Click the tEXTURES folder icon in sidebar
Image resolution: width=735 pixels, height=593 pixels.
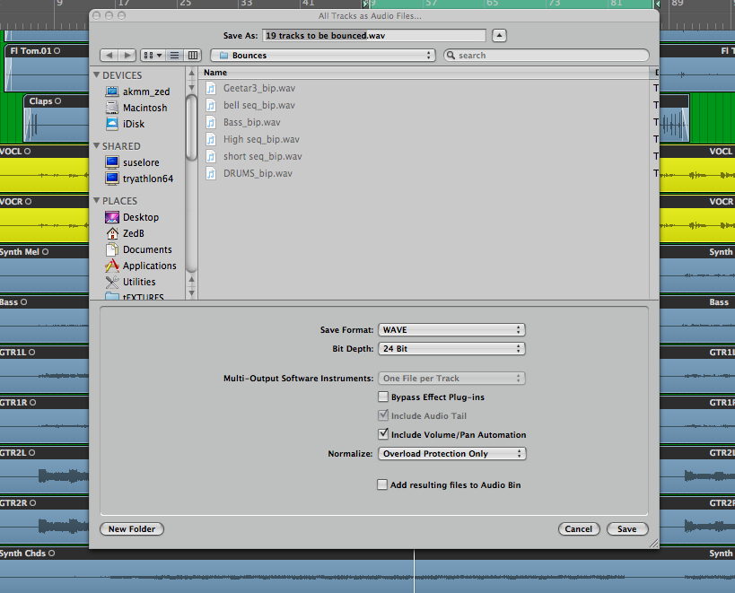(x=112, y=296)
